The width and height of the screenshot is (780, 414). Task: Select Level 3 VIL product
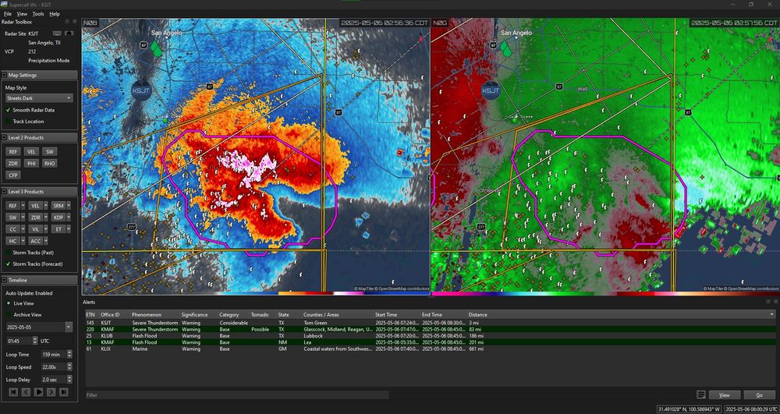35,229
